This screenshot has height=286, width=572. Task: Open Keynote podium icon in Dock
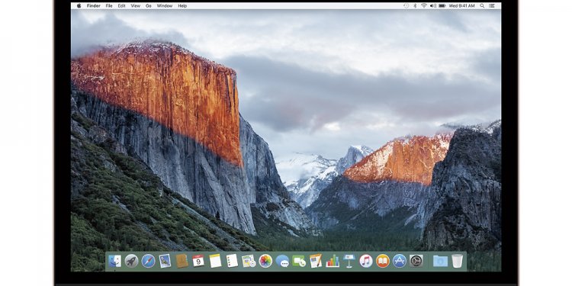tap(349, 261)
